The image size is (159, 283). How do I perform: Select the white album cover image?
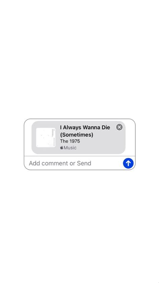coord(46,137)
